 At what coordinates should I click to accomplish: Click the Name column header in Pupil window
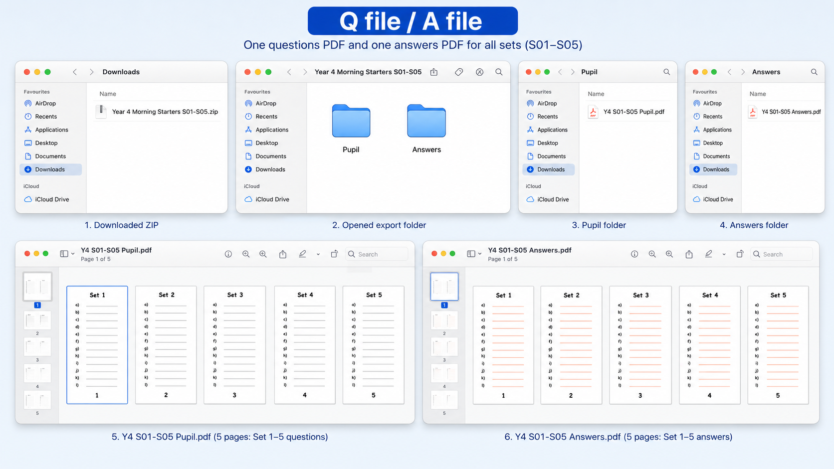click(596, 94)
